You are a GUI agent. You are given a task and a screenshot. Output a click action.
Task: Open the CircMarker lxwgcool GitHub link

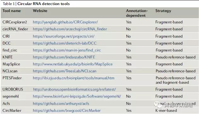tap(67, 111)
